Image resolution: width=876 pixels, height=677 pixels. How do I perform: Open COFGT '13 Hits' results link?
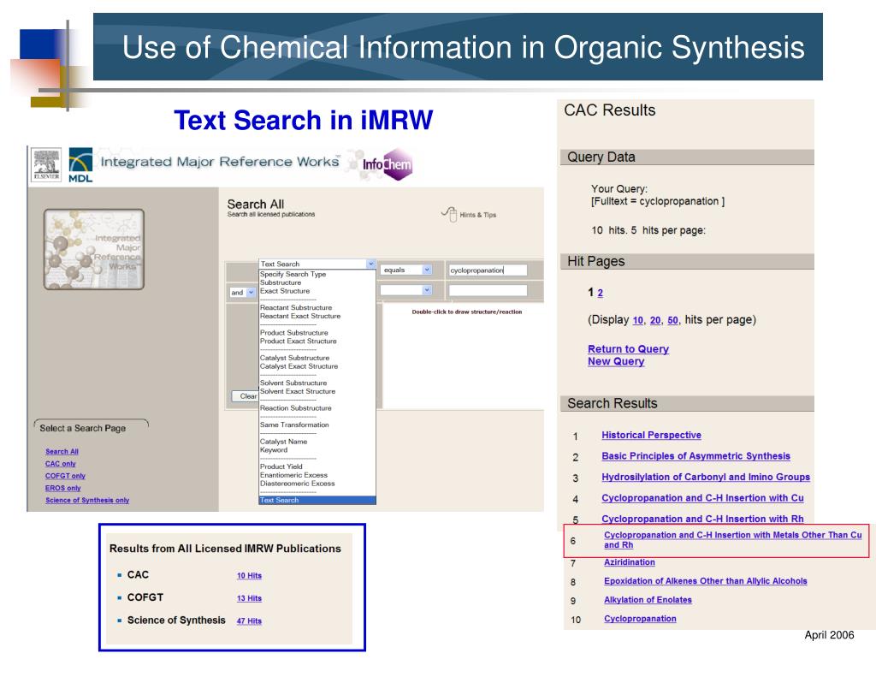[249, 599]
